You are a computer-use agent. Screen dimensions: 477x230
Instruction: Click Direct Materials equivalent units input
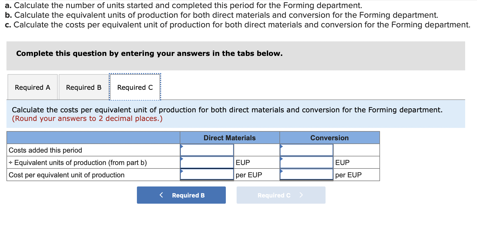pos(207,162)
